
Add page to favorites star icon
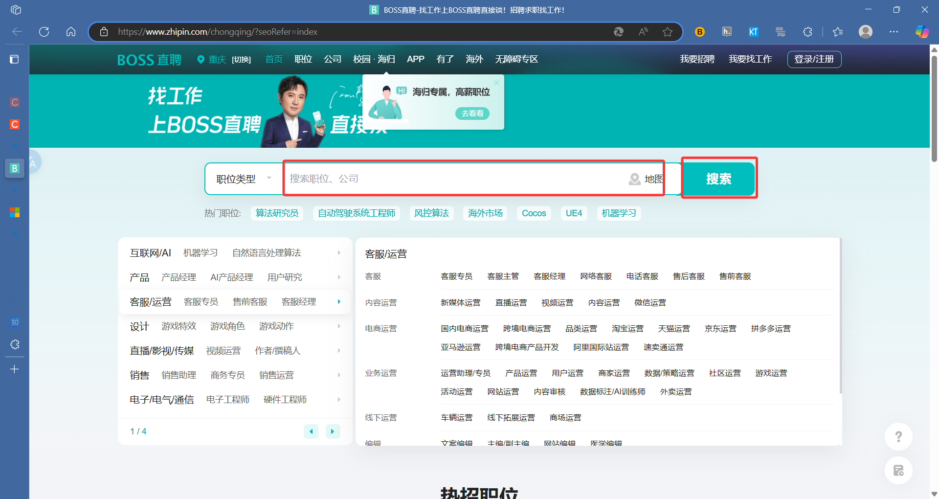click(668, 32)
